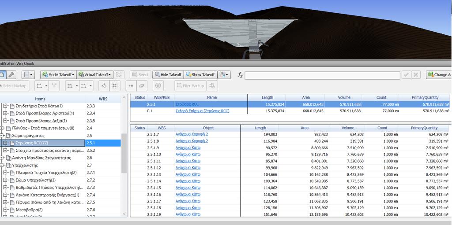452x225 pixels.
Task: Select the polyline markup tool
Action: pyautogui.click(x=42, y=86)
